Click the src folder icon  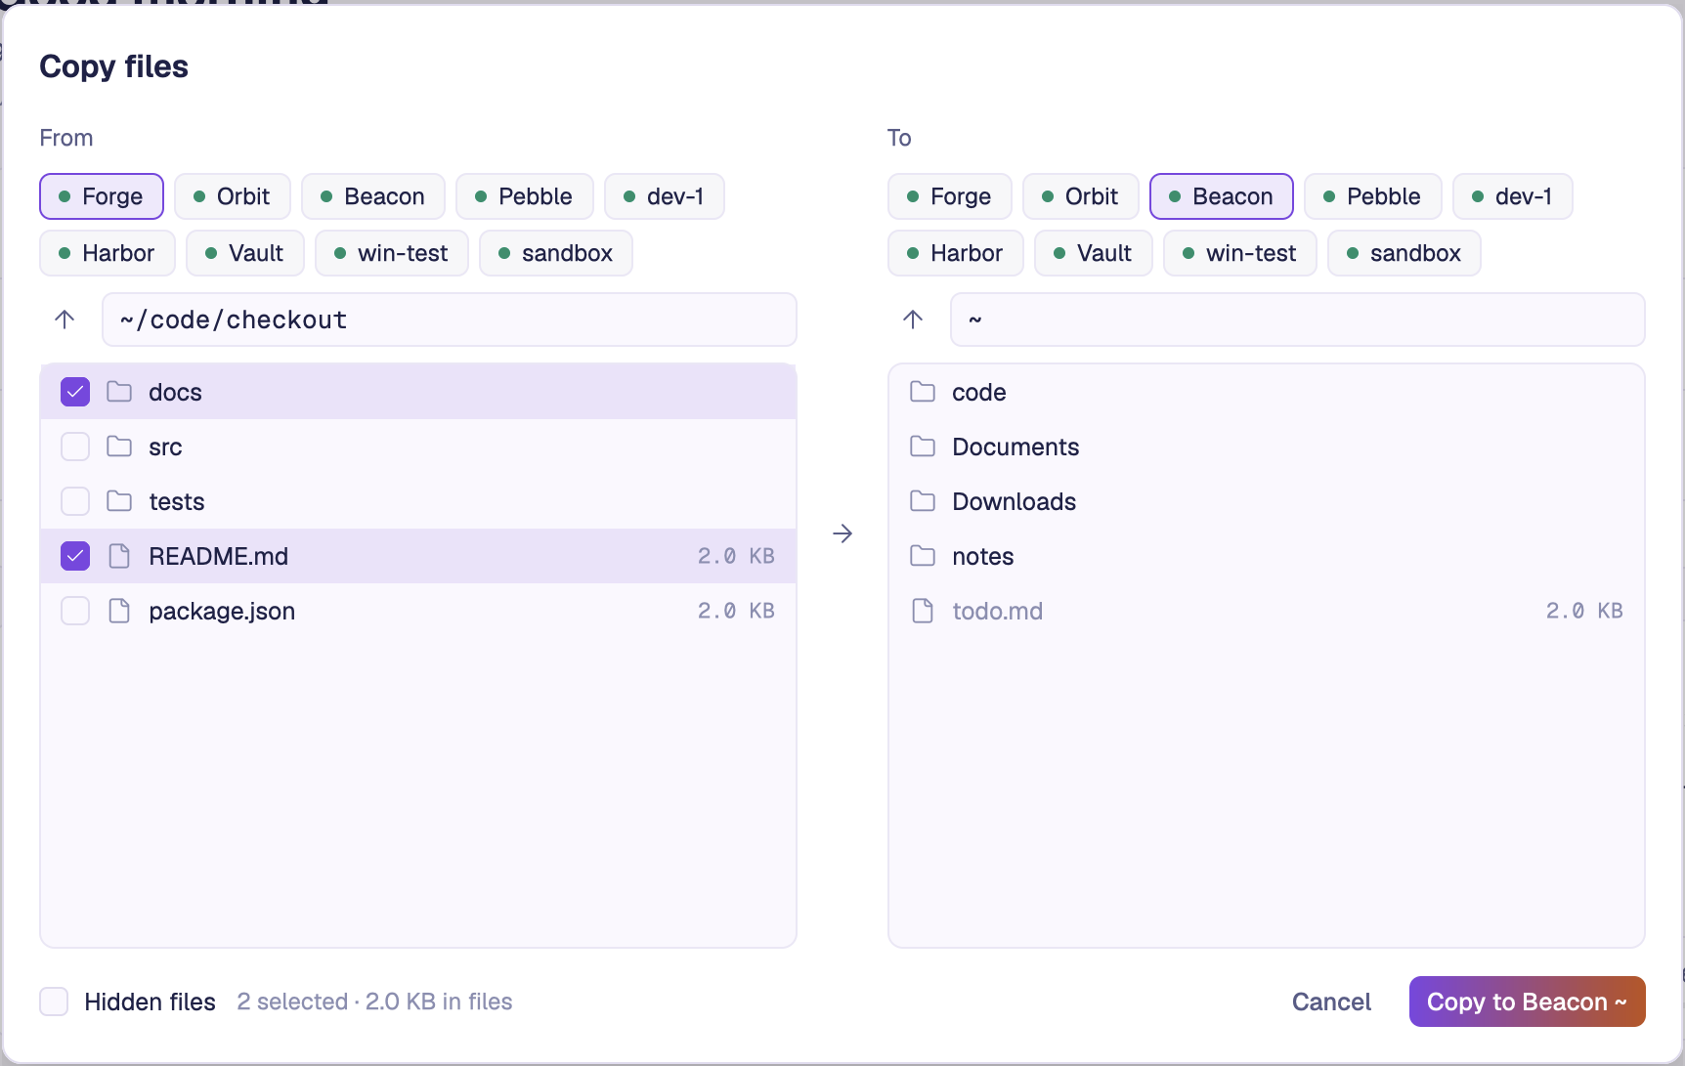pos(119,447)
